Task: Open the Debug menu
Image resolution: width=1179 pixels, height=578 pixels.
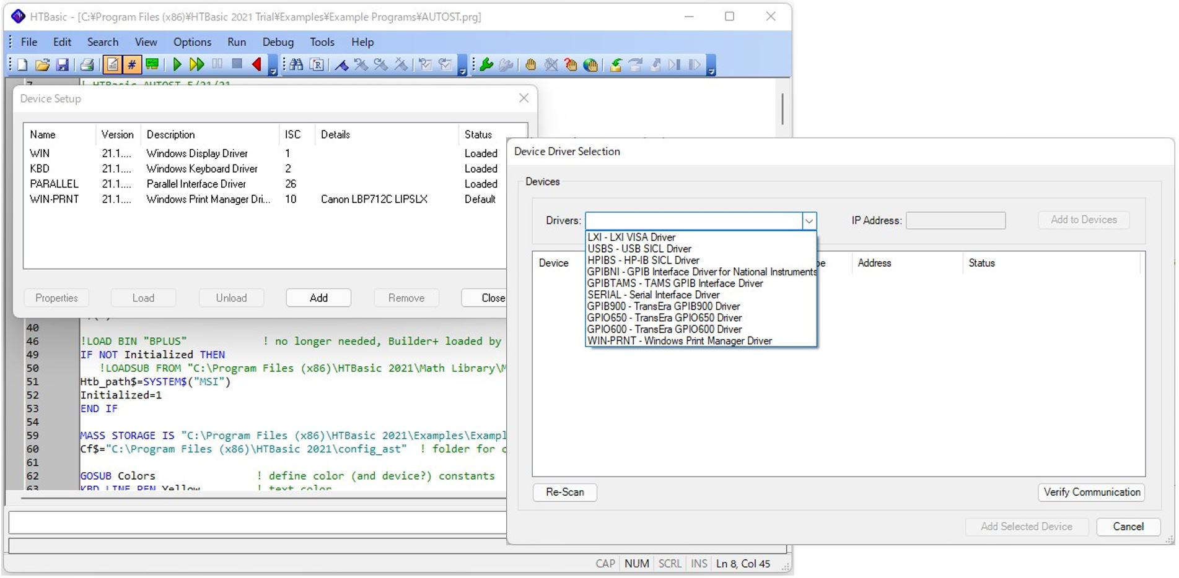Action: tap(278, 42)
